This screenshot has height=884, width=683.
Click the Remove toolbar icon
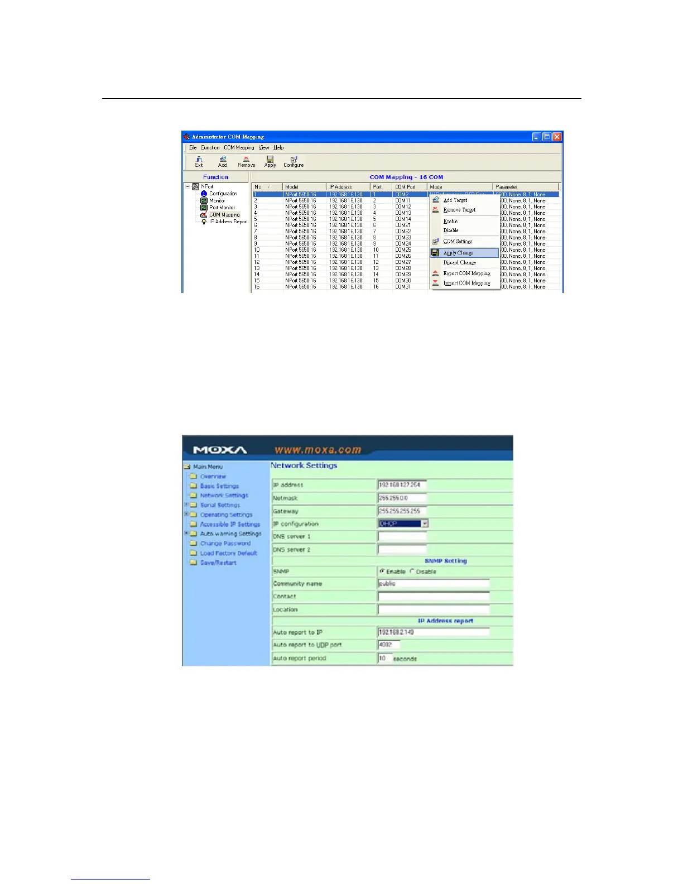pos(246,159)
